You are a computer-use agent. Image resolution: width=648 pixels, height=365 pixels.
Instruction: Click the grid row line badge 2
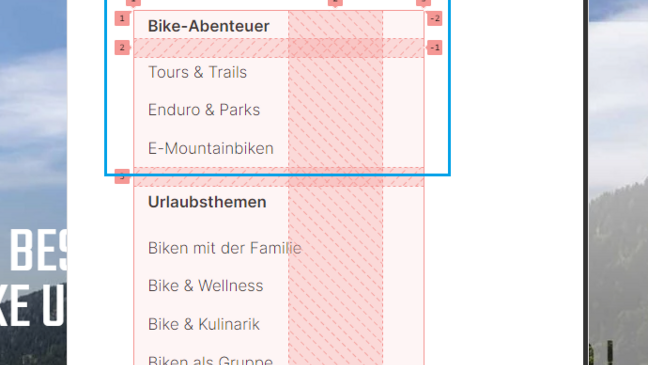(122, 48)
